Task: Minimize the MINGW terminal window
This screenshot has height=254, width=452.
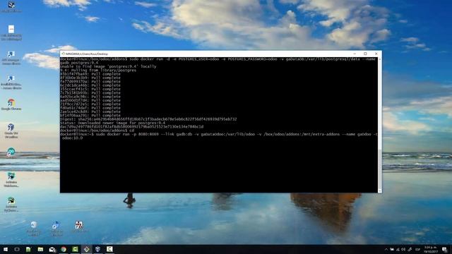Action: pos(355,54)
